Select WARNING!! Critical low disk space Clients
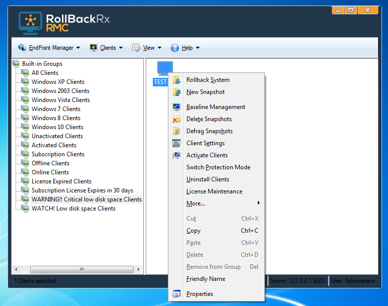Screen dimensions: 388x306 [x=86, y=199]
